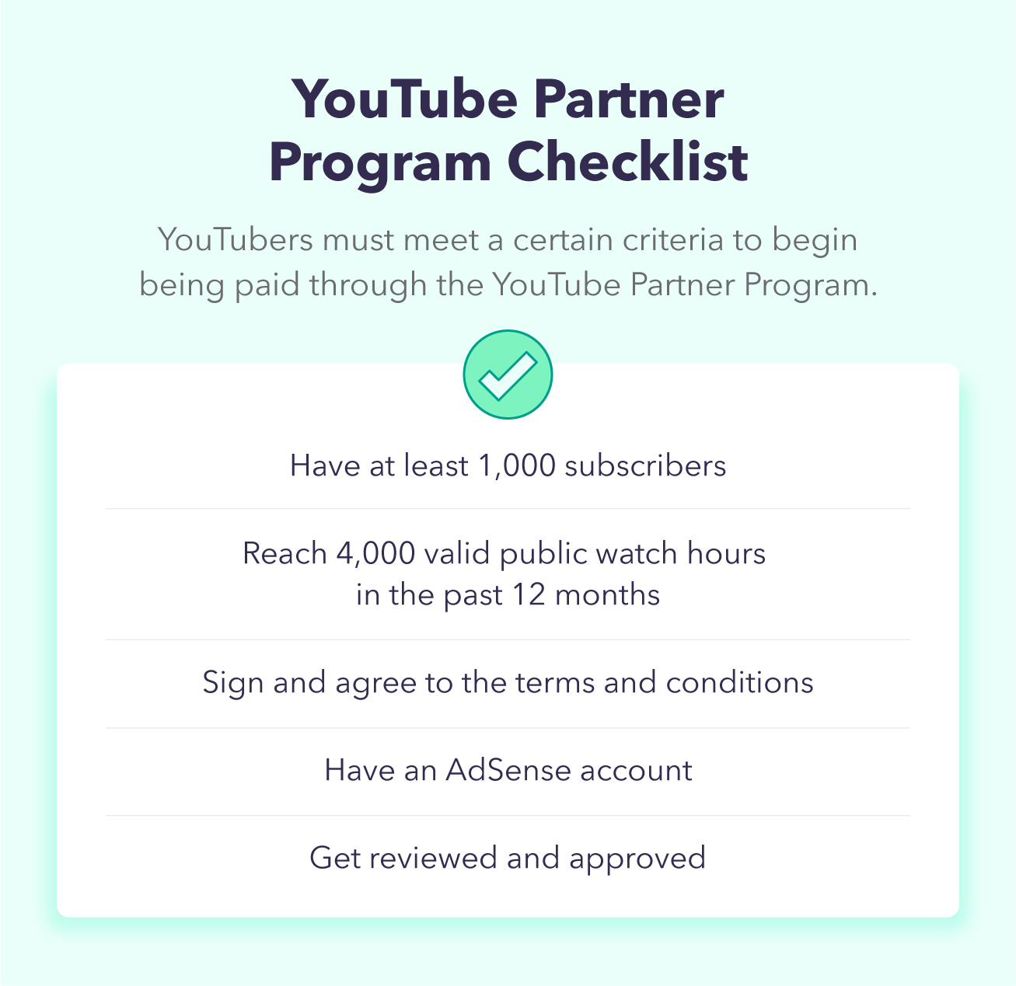The height and width of the screenshot is (986, 1016).
Task: Click the word 'approved' in the last item
Action: (x=637, y=859)
